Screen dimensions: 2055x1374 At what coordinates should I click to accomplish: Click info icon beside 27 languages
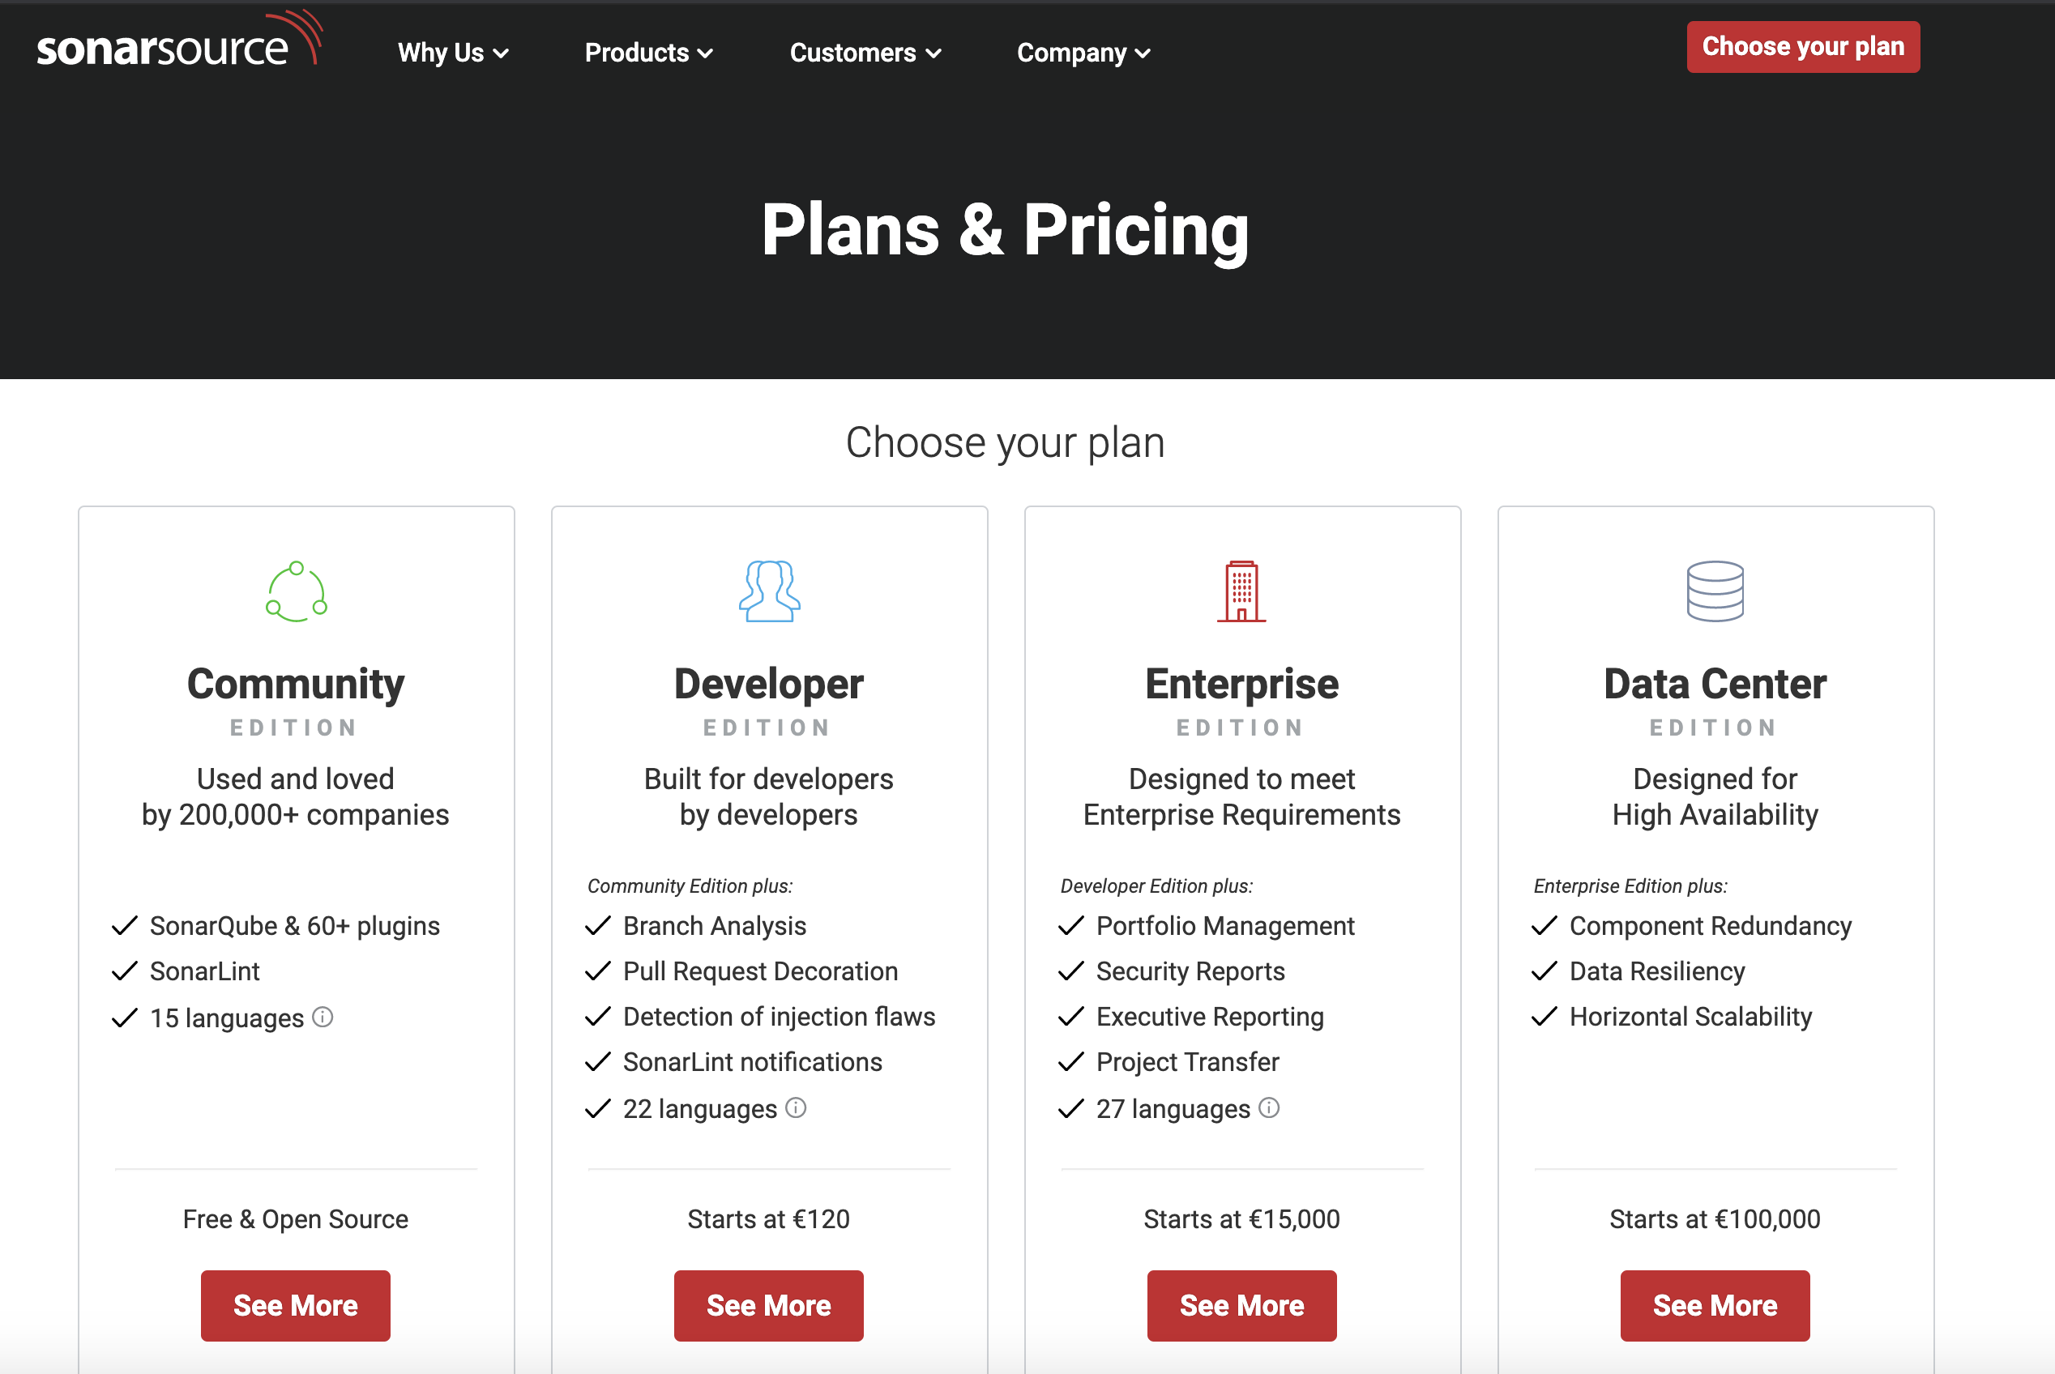point(1269,1108)
